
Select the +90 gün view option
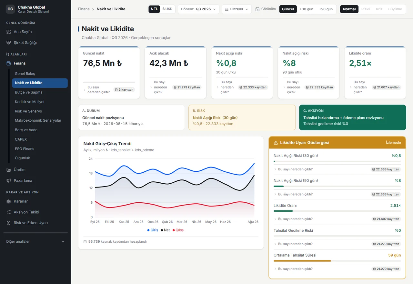326,9
